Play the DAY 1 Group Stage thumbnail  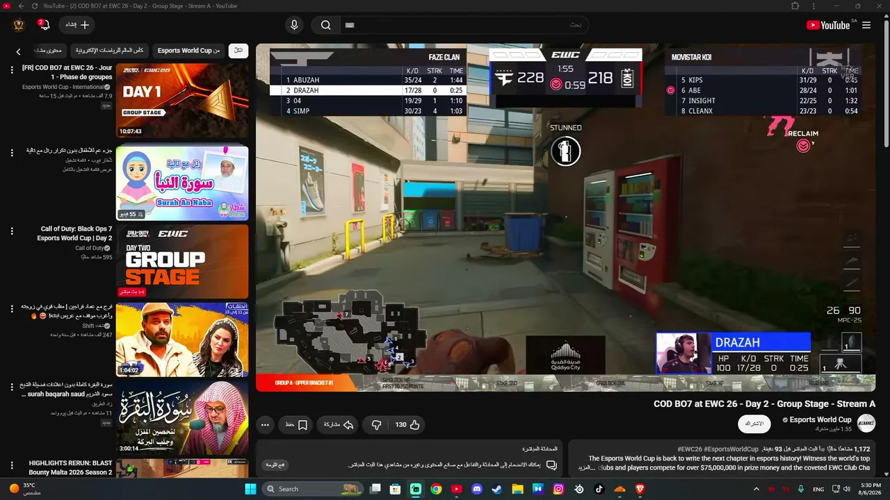182,101
